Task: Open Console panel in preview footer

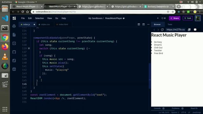Action: (157, 108)
